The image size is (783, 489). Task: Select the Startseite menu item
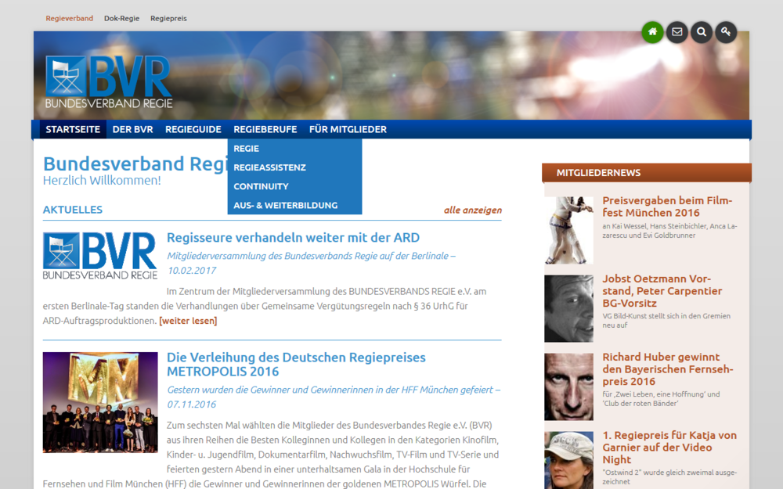coord(73,129)
